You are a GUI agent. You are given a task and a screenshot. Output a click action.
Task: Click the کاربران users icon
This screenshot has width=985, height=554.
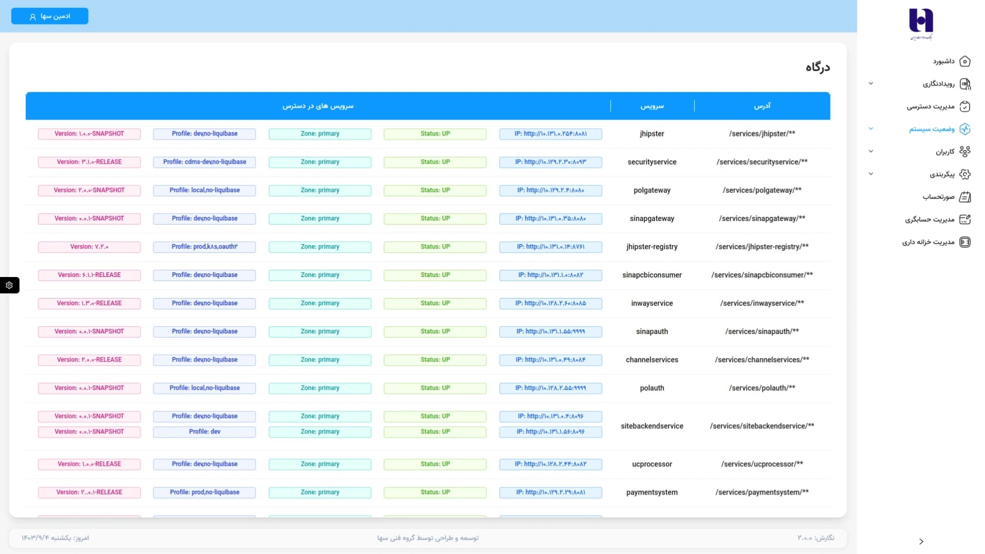pos(964,152)
